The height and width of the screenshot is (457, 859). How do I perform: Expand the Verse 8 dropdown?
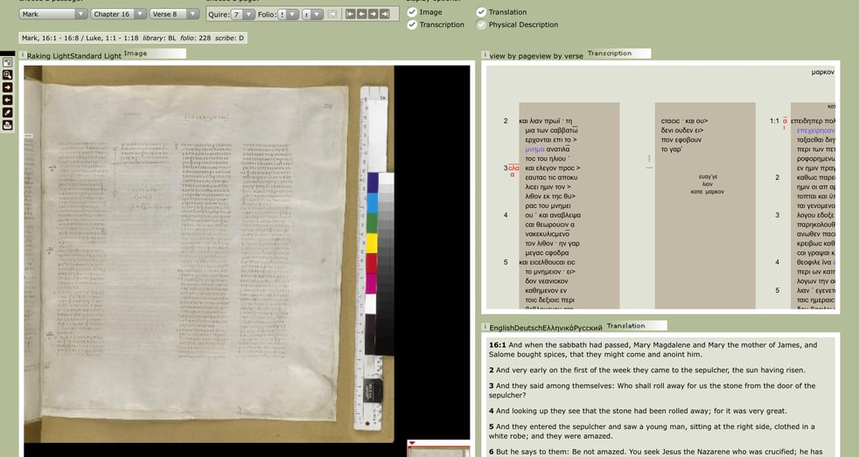(x=174, y=14)
